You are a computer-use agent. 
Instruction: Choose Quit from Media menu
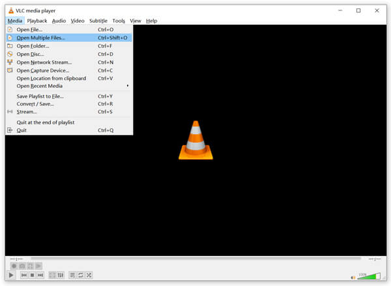coord(68,130)
